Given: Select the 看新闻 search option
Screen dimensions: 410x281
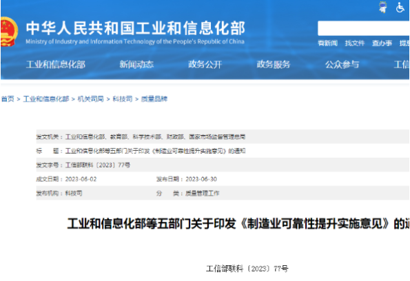Looking at the screenshot, I should pyautogui.click(x=327, y=43).
